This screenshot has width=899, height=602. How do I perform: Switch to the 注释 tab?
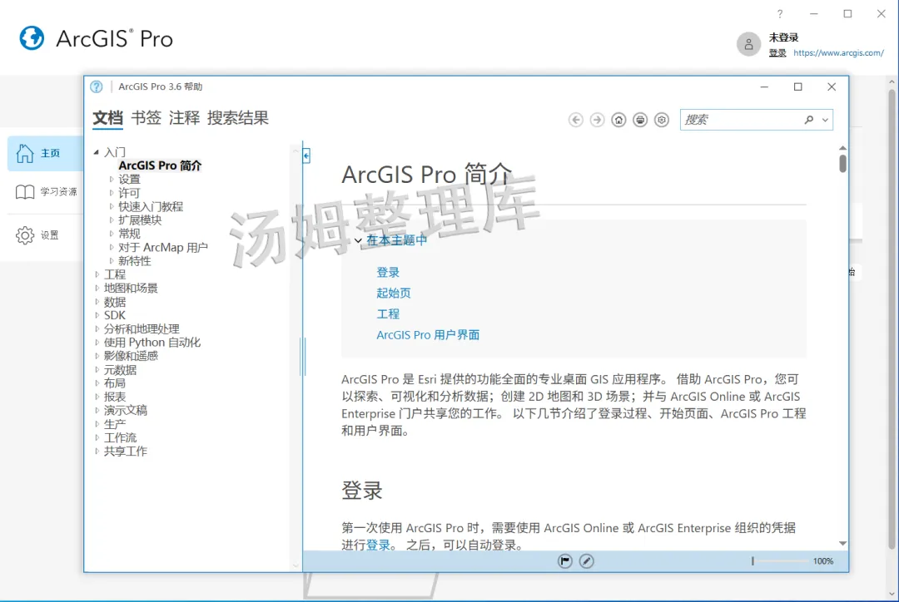[185, 118]
